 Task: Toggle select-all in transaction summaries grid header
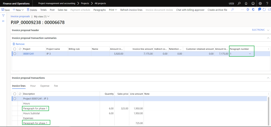(x=15, y=49)
